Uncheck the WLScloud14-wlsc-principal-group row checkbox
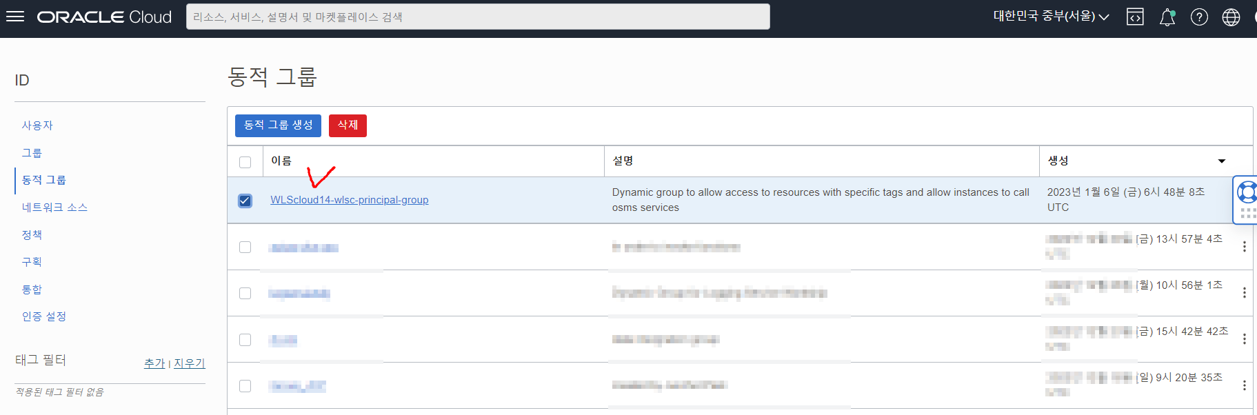 (245, 201)
